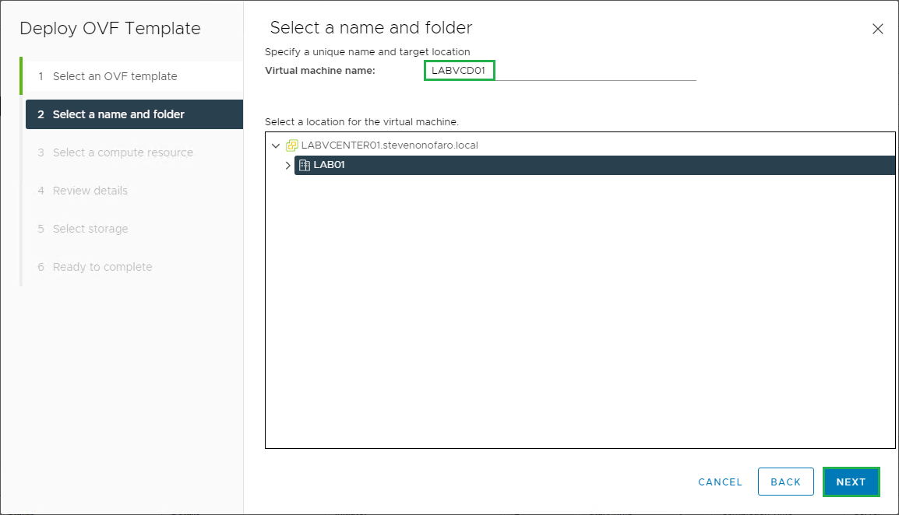Click the 'Virtual machine name:' label
The height and width of the screenshot is (515, 899).
(320, 71)
